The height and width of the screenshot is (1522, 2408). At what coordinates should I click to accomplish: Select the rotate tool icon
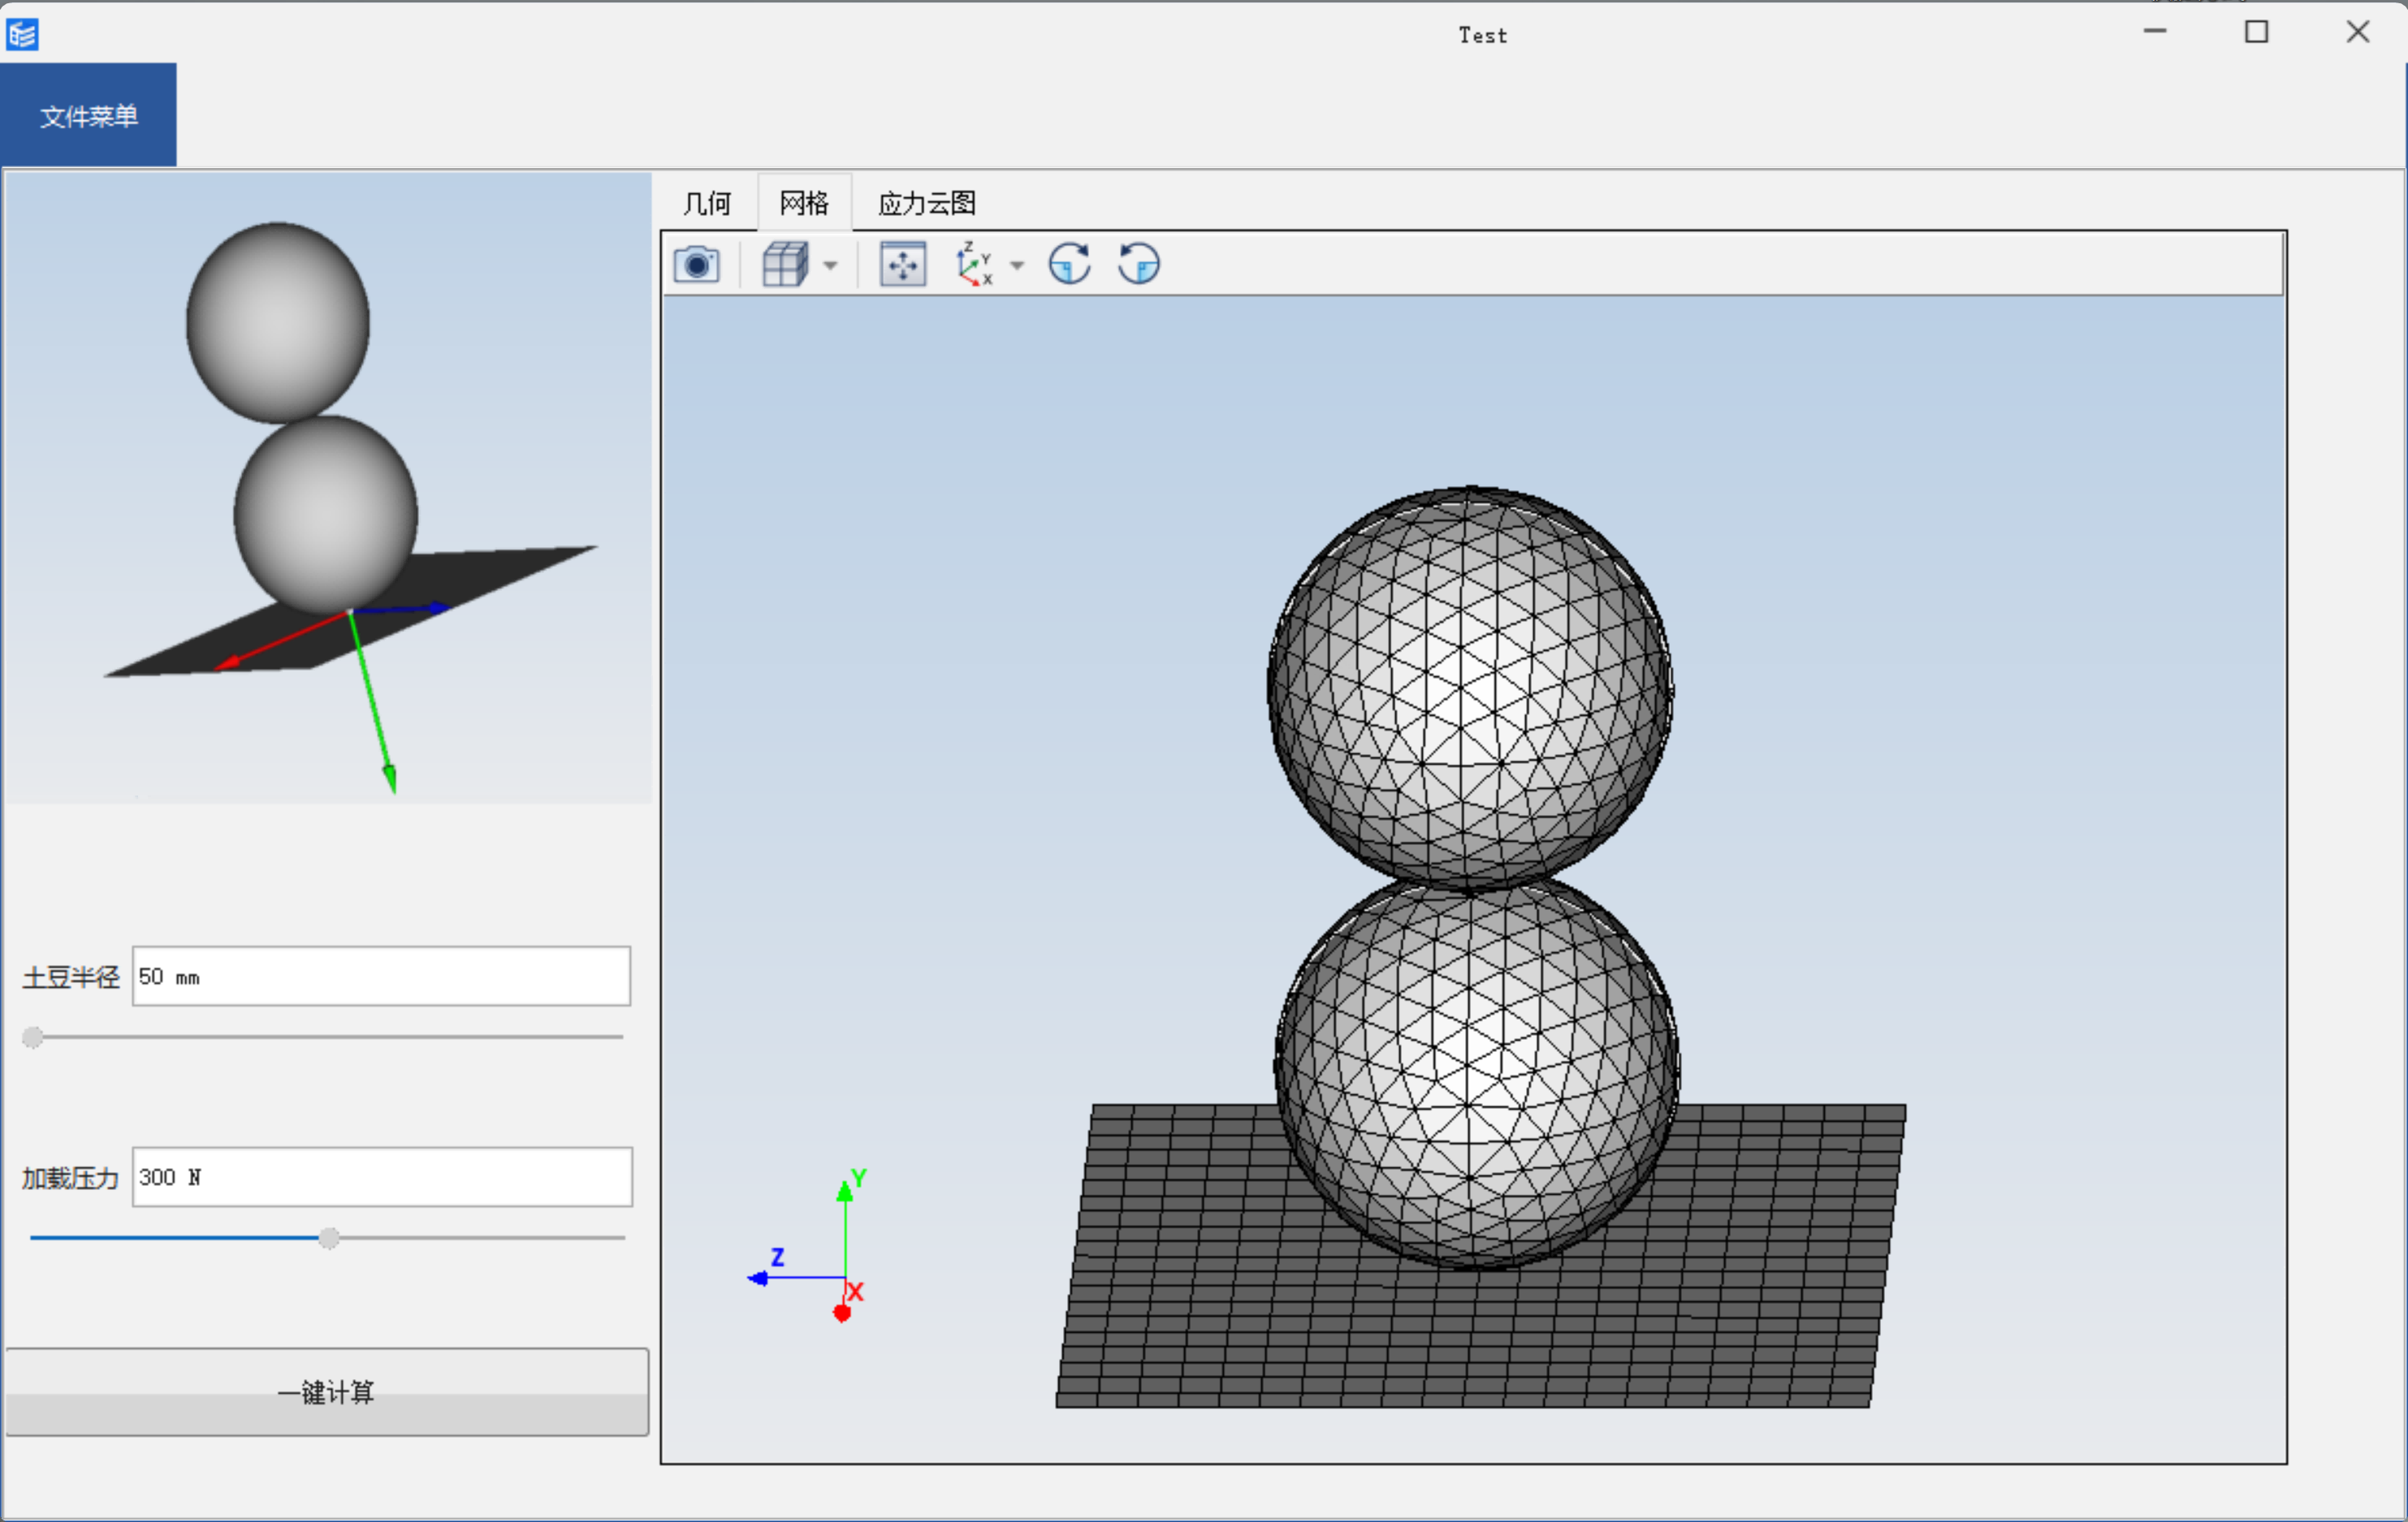pos(1070,263)
